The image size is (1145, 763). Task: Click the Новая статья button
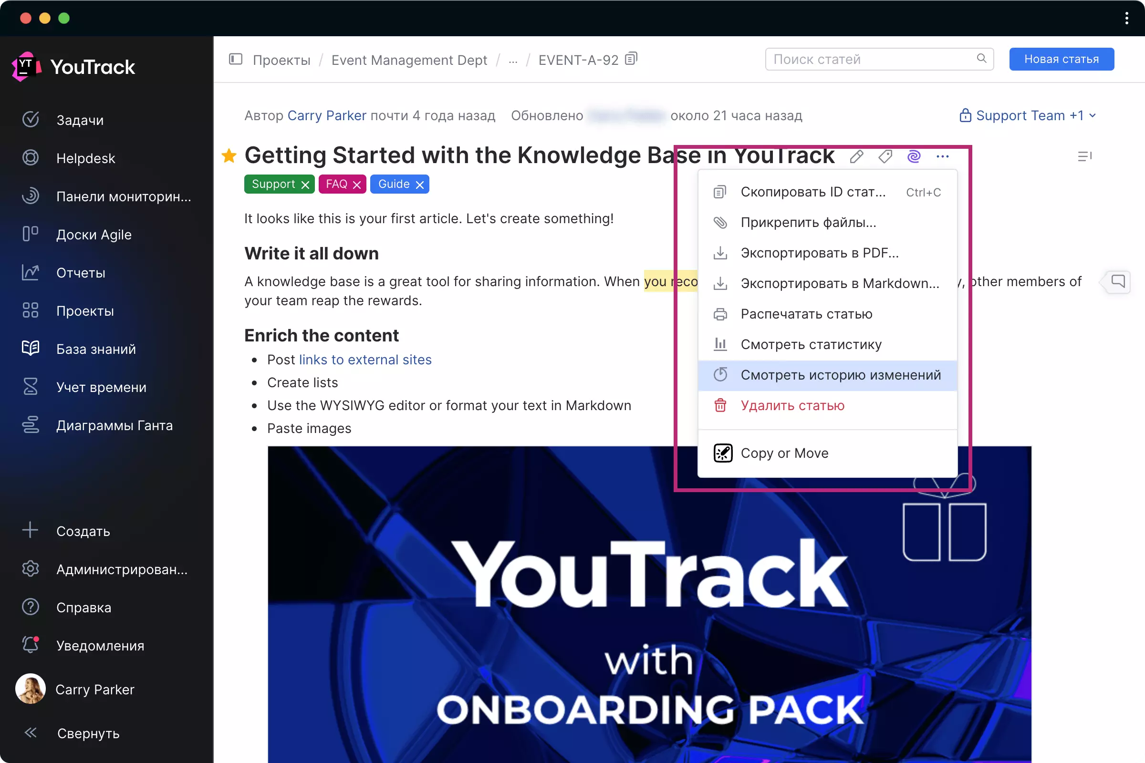[1061, 59]
